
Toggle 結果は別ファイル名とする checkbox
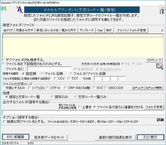4,121
